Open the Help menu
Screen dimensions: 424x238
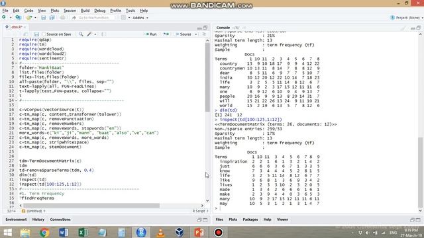tap(144, 11)
